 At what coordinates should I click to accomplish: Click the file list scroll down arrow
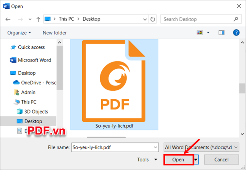tap(242, 134)
